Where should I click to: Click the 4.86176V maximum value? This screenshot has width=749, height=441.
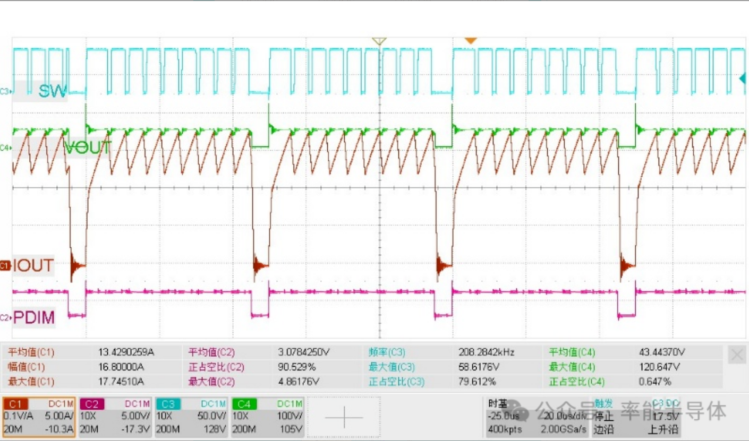point(299,381)
